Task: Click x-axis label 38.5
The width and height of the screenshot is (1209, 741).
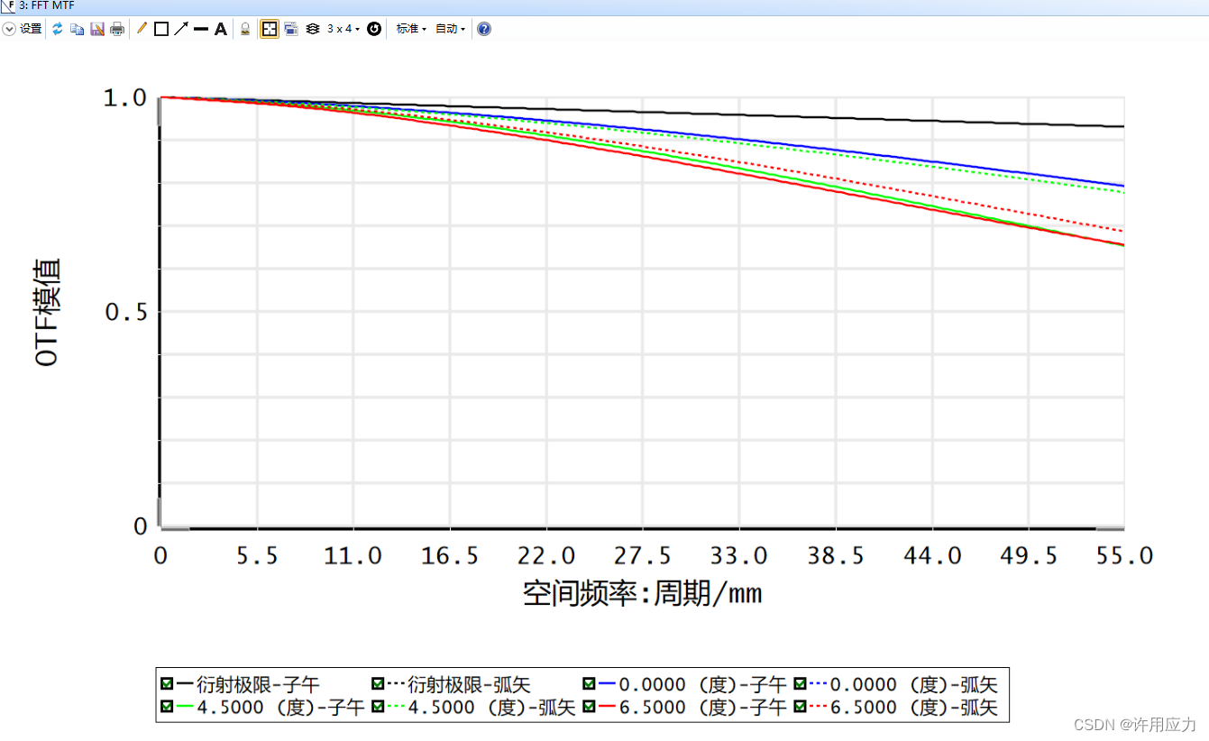Action: pos(835,555)
